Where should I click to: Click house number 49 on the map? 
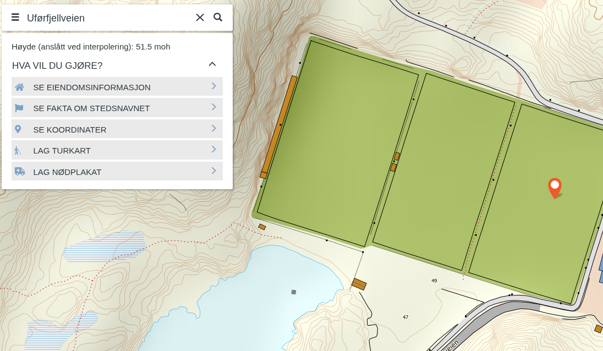[x=434, y=281]
